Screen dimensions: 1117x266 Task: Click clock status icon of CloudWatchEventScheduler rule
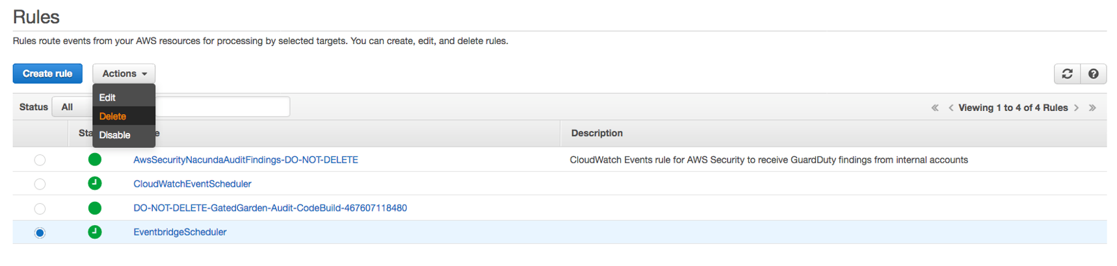click(x=95, y=184)
